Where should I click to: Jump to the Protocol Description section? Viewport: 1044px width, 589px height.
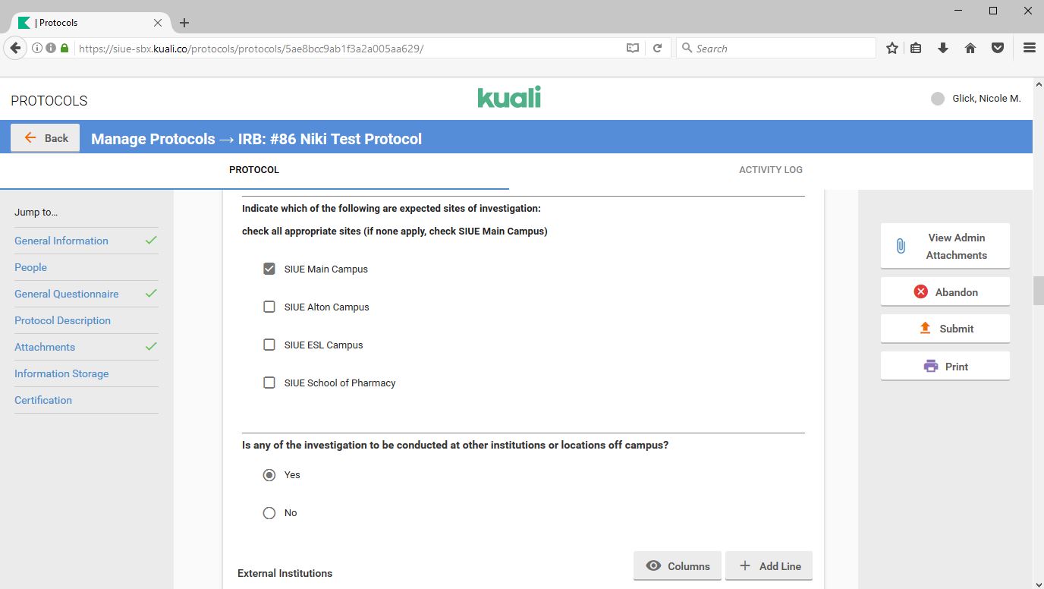point(62,320)
